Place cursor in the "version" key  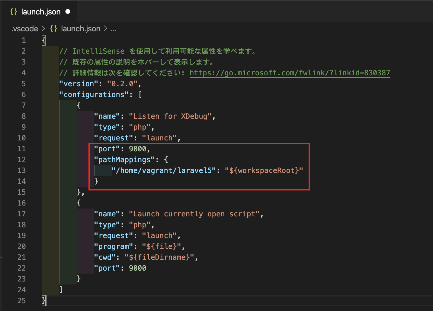[x=79, y=84]
